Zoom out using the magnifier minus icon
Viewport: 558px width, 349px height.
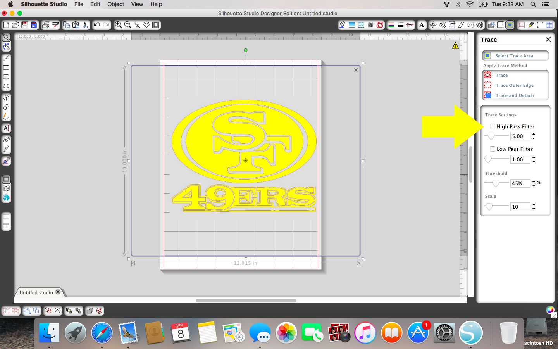click(127, 25)
